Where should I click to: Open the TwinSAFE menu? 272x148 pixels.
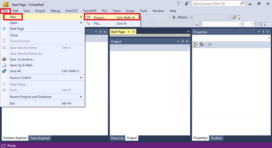(x=90, y=11)
